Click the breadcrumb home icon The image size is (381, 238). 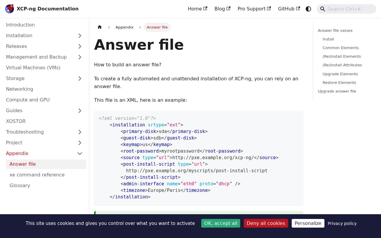tap(100, 26)
